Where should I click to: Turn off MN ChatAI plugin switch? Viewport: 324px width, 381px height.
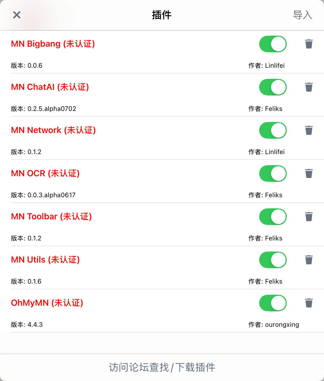coord(273,87)
